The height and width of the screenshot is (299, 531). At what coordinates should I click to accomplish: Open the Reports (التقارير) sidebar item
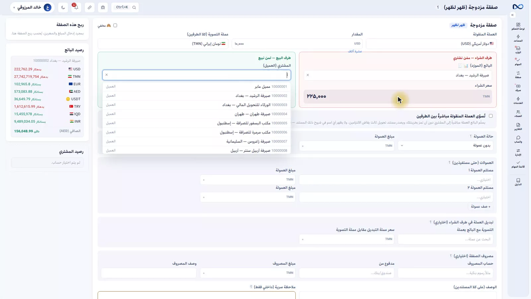[518, 127]
